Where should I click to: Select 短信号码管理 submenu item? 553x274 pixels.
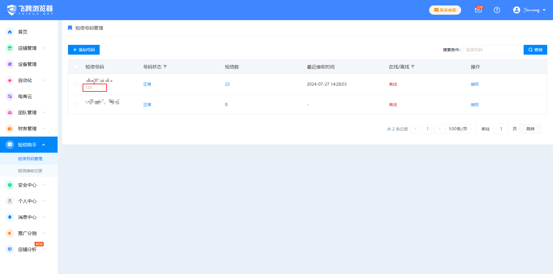30,159
